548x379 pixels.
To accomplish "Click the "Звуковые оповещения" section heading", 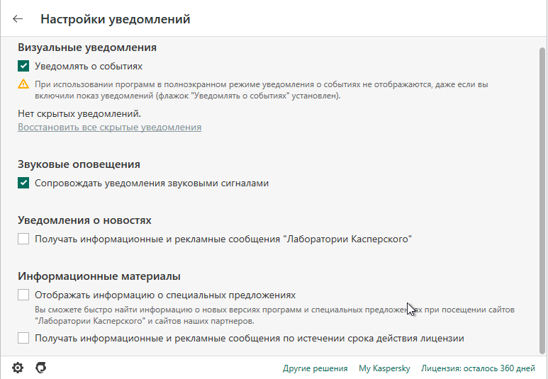I will point(79,164).
